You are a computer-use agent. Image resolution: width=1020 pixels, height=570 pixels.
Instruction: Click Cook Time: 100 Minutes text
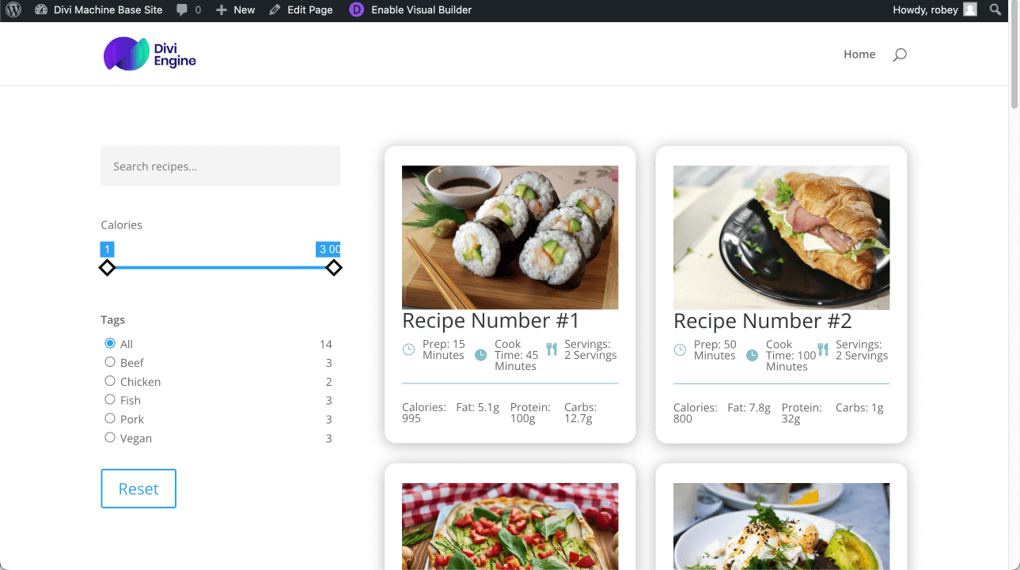791,355
